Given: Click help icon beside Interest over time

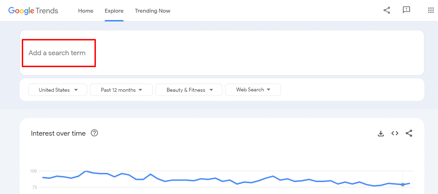Looking at the screenshot, I should coord(94,133).
